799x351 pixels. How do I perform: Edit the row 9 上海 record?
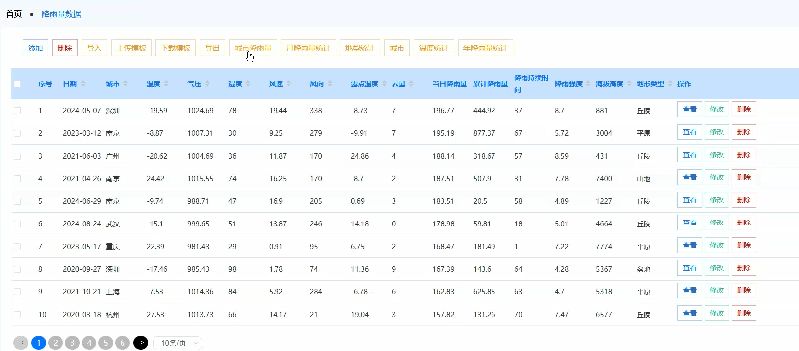pos(717,290)
